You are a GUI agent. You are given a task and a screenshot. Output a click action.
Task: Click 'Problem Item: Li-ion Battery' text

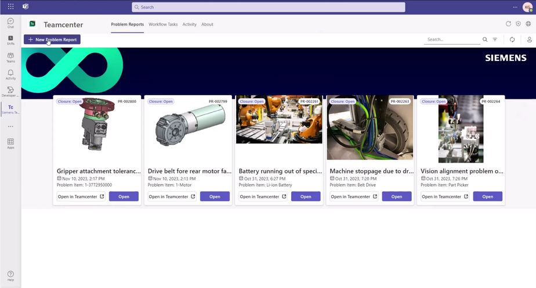tap(265, 185)
